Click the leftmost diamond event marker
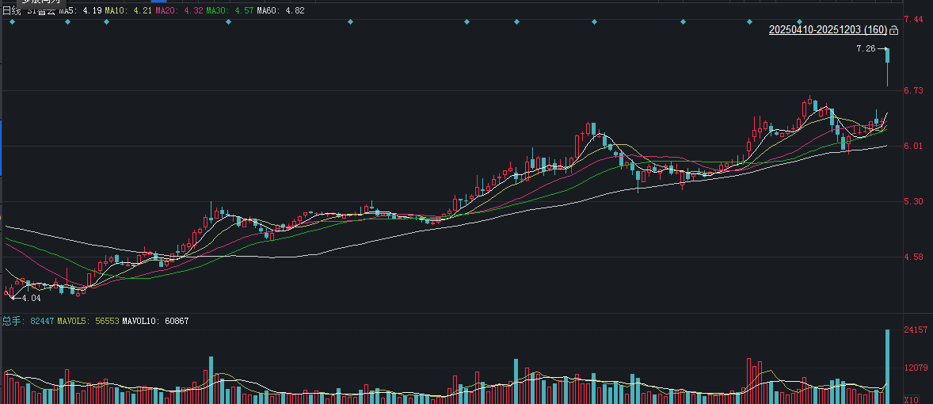933x404 pixels. [x=12, y=22]
